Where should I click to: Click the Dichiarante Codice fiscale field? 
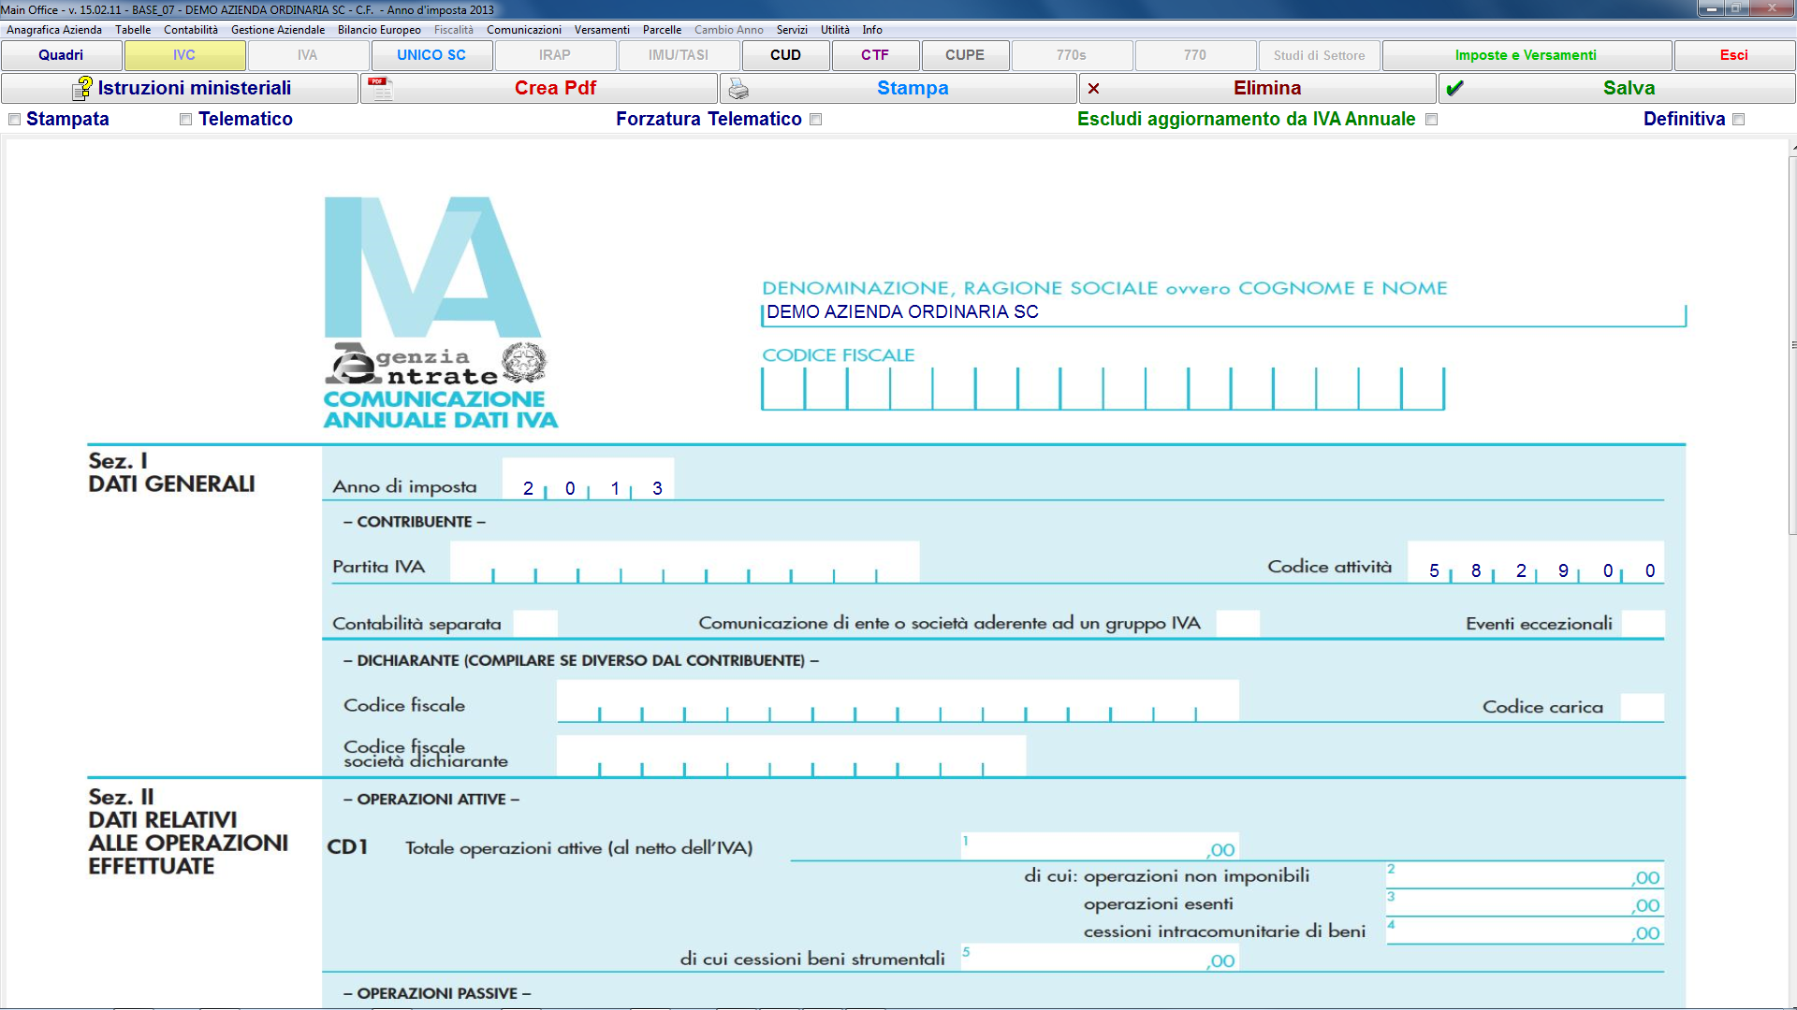[898, 701]
